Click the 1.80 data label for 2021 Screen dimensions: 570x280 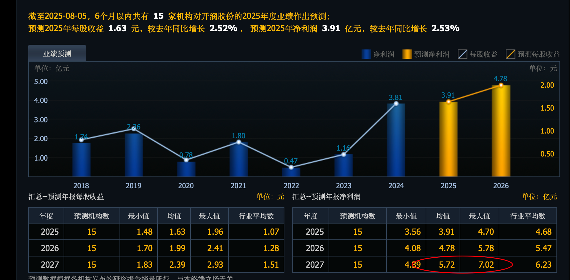pos(238,136)
